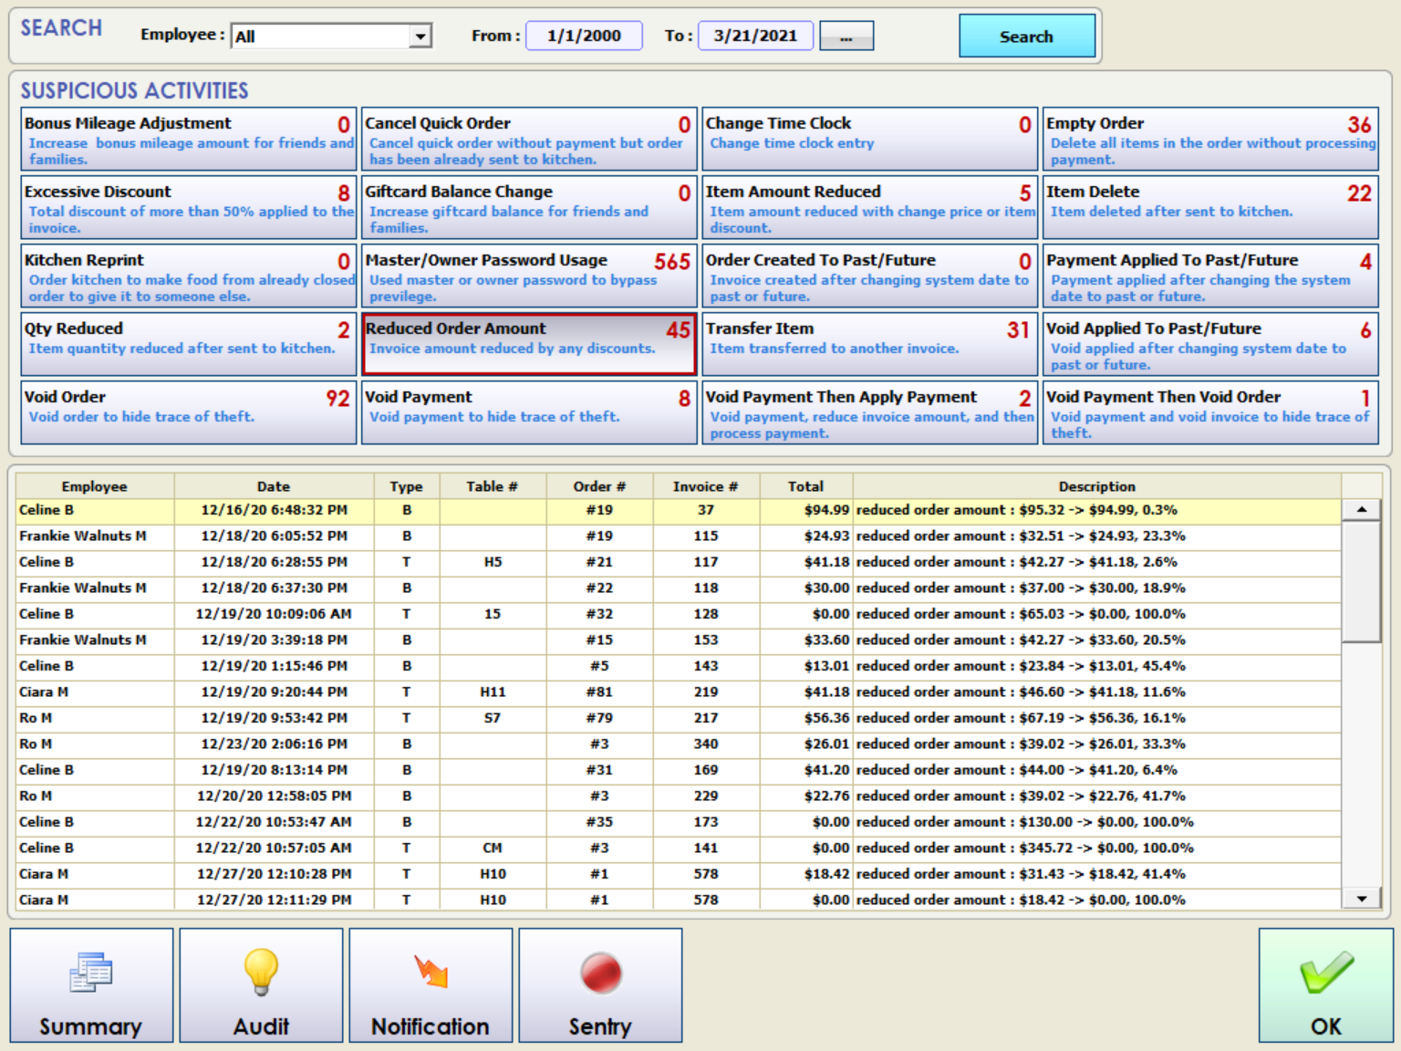
Task: Expand the Employee dropdown arrow
Action: click(x=420, y=36)
